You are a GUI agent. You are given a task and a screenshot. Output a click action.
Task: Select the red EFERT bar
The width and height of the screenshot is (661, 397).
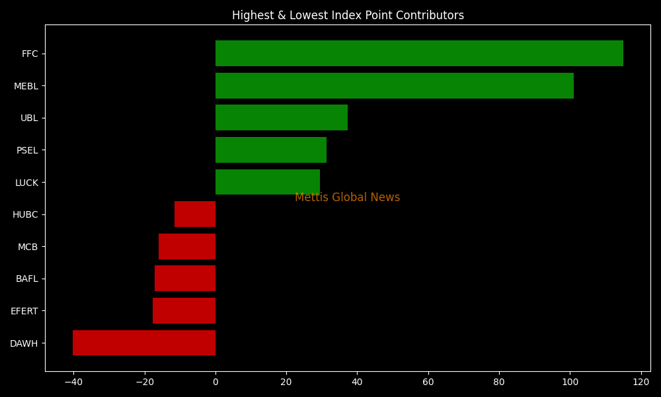coord(184,310)
